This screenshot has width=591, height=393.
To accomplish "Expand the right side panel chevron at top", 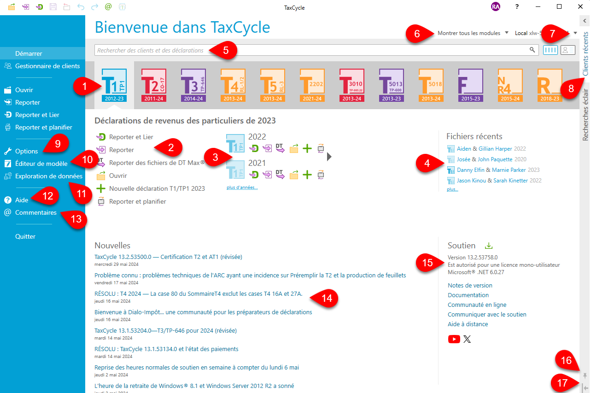I will 585,21.
